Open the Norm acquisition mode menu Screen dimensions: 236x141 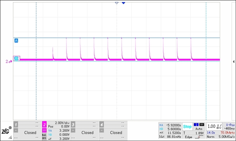pyautogui.click(x=211, y=137)
